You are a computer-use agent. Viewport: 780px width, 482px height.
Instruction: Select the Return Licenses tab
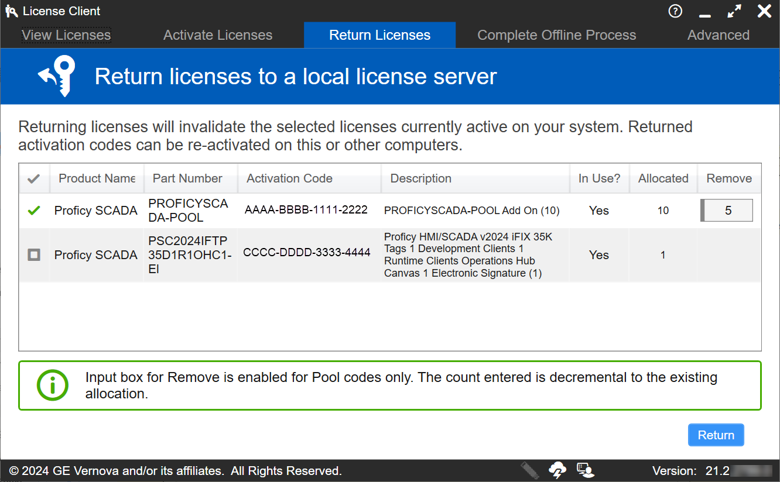pyautogui.click(x=379, y=35)
